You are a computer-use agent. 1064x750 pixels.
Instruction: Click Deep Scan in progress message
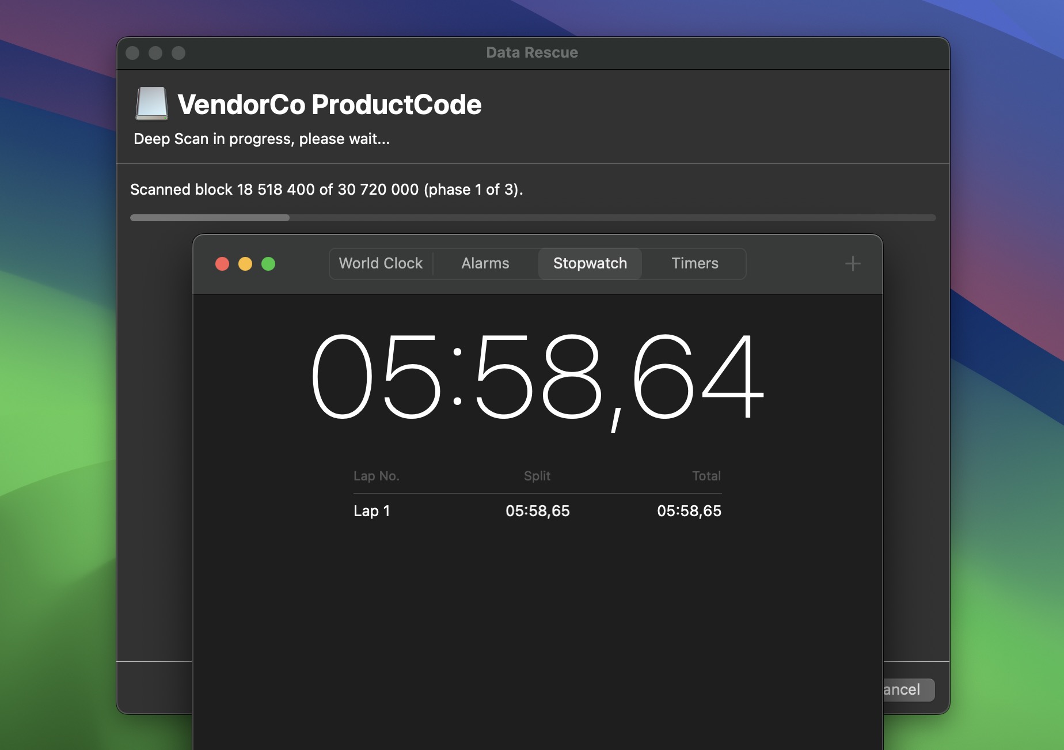(x=262, y=139)
